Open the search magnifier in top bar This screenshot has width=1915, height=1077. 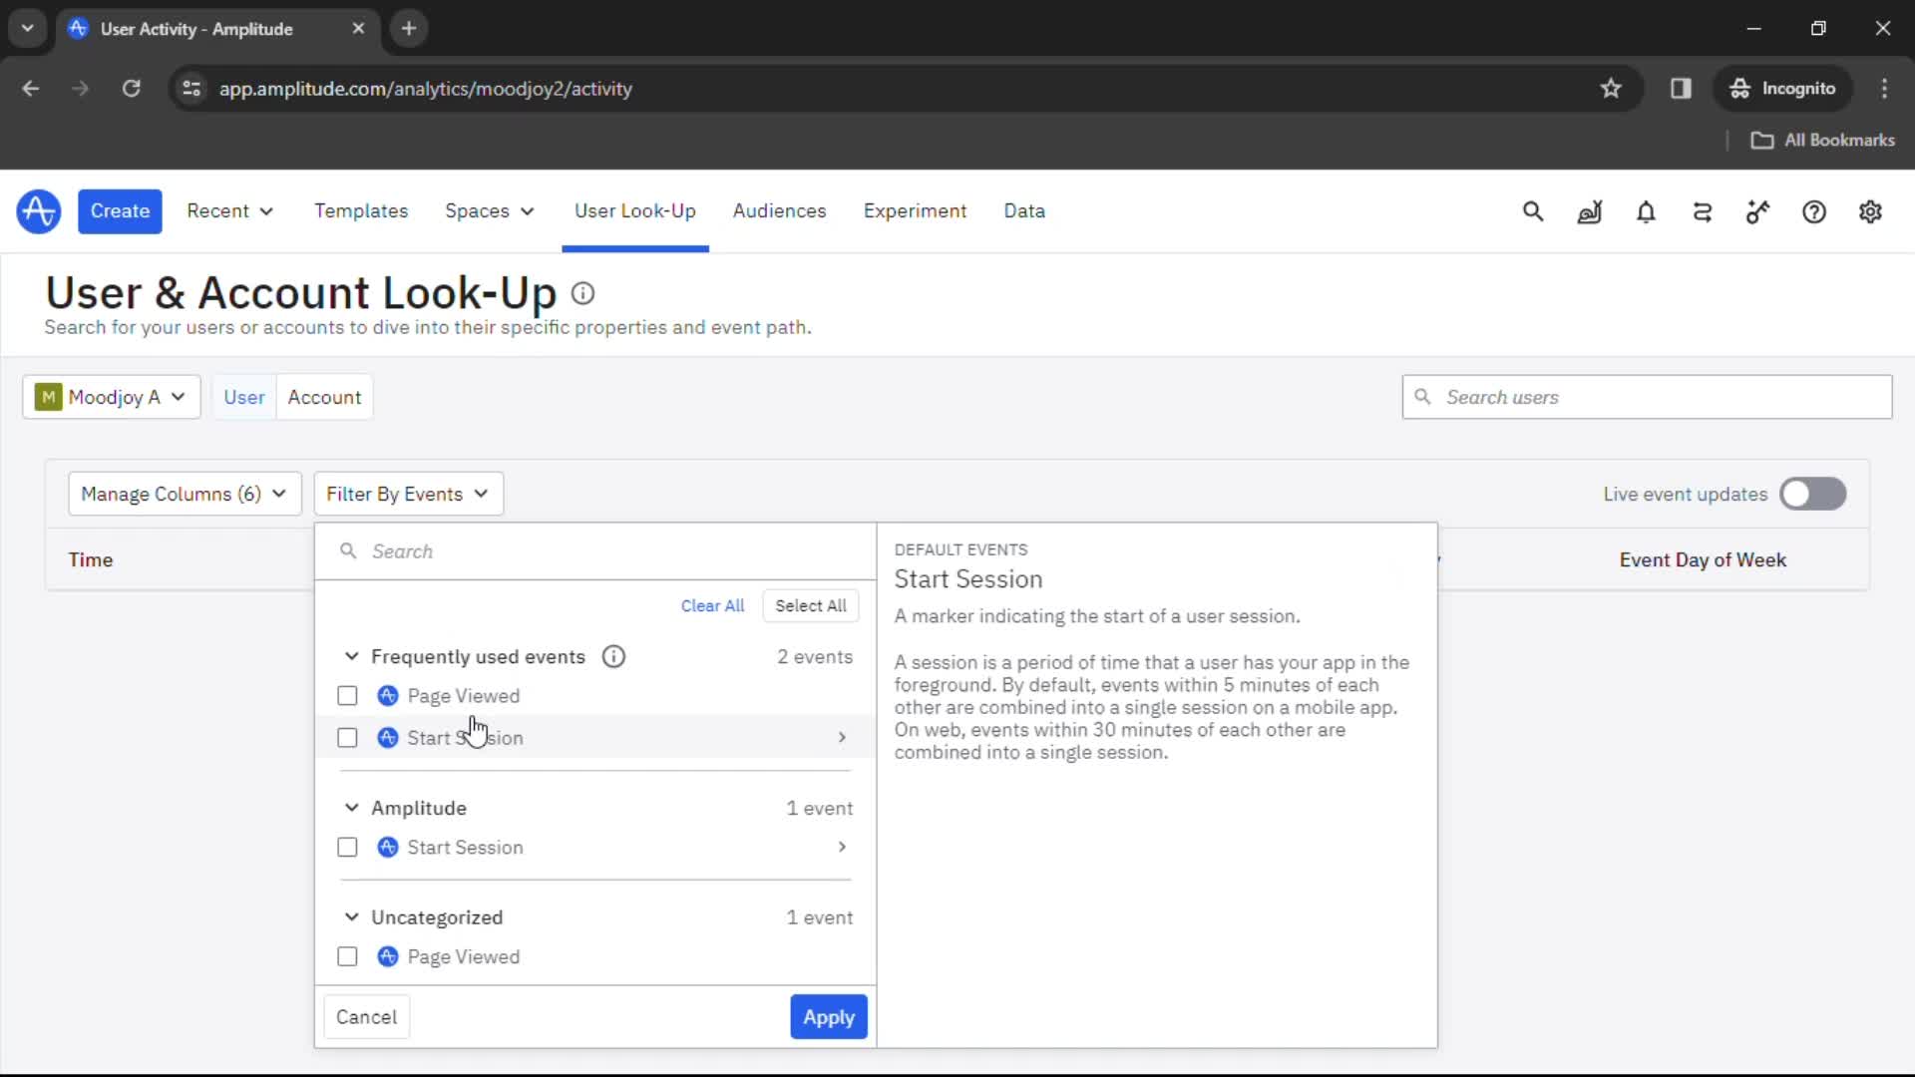(1533, 211)
